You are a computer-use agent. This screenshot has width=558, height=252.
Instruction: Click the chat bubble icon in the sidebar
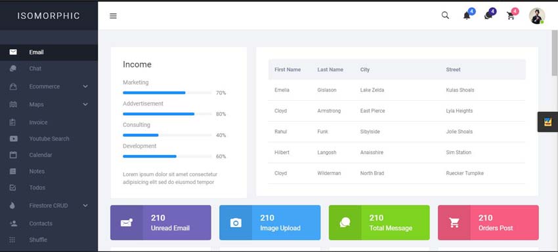13,69
